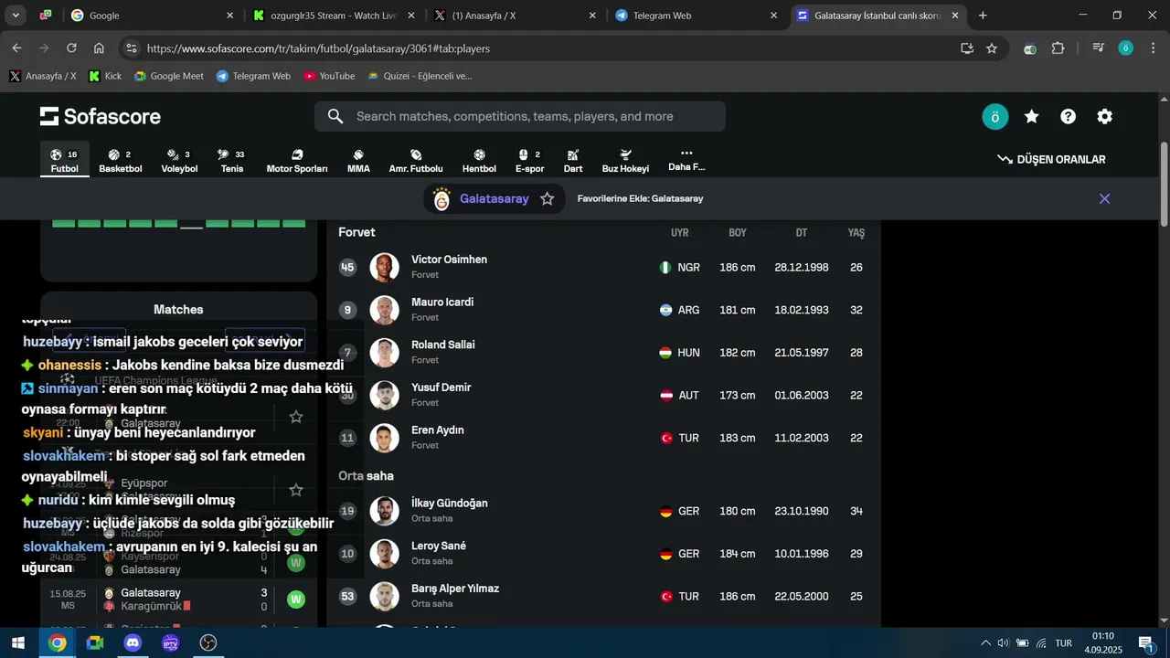Open the Dart section
1170x658 pixels.
(x=573, y=161)
